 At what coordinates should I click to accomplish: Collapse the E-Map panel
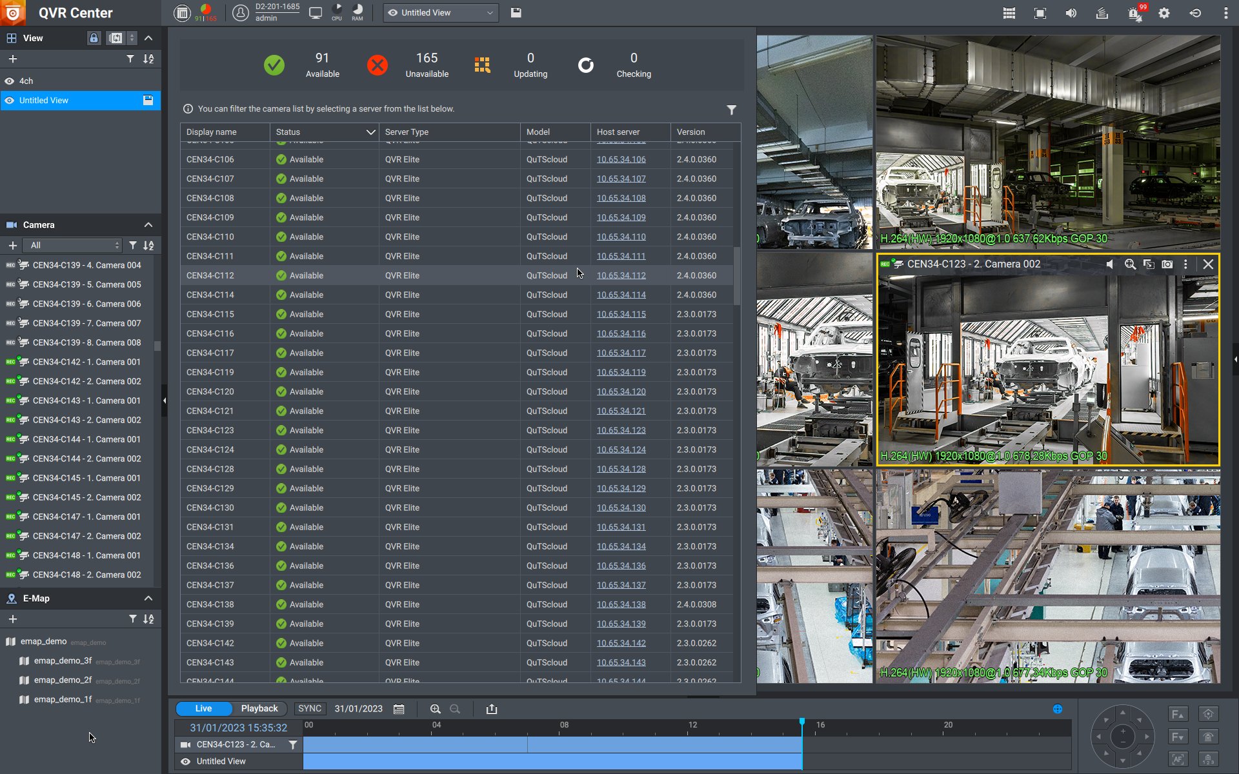pos(148,599)
